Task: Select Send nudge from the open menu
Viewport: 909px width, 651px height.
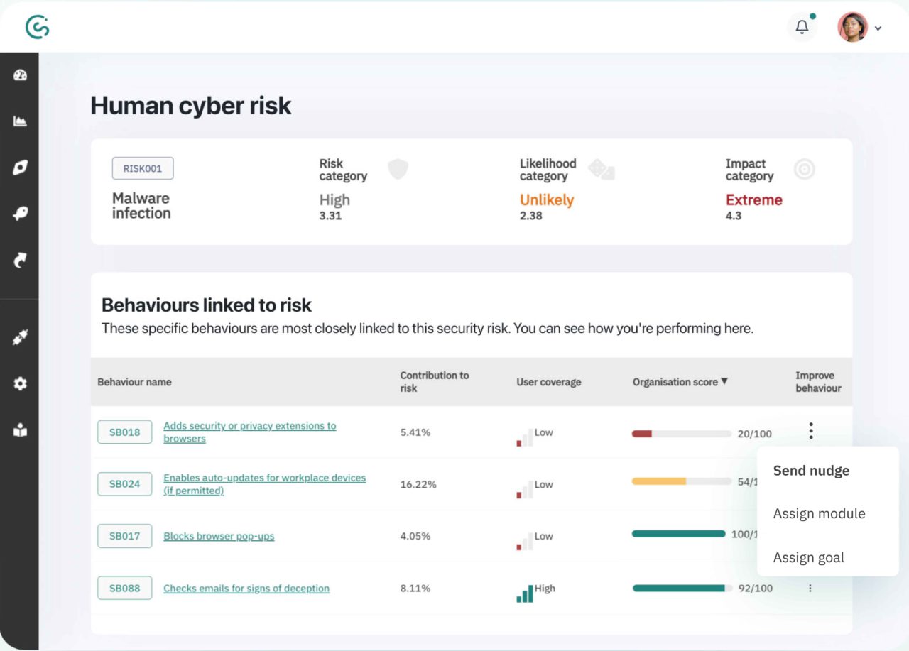Action: click(811, 470)
